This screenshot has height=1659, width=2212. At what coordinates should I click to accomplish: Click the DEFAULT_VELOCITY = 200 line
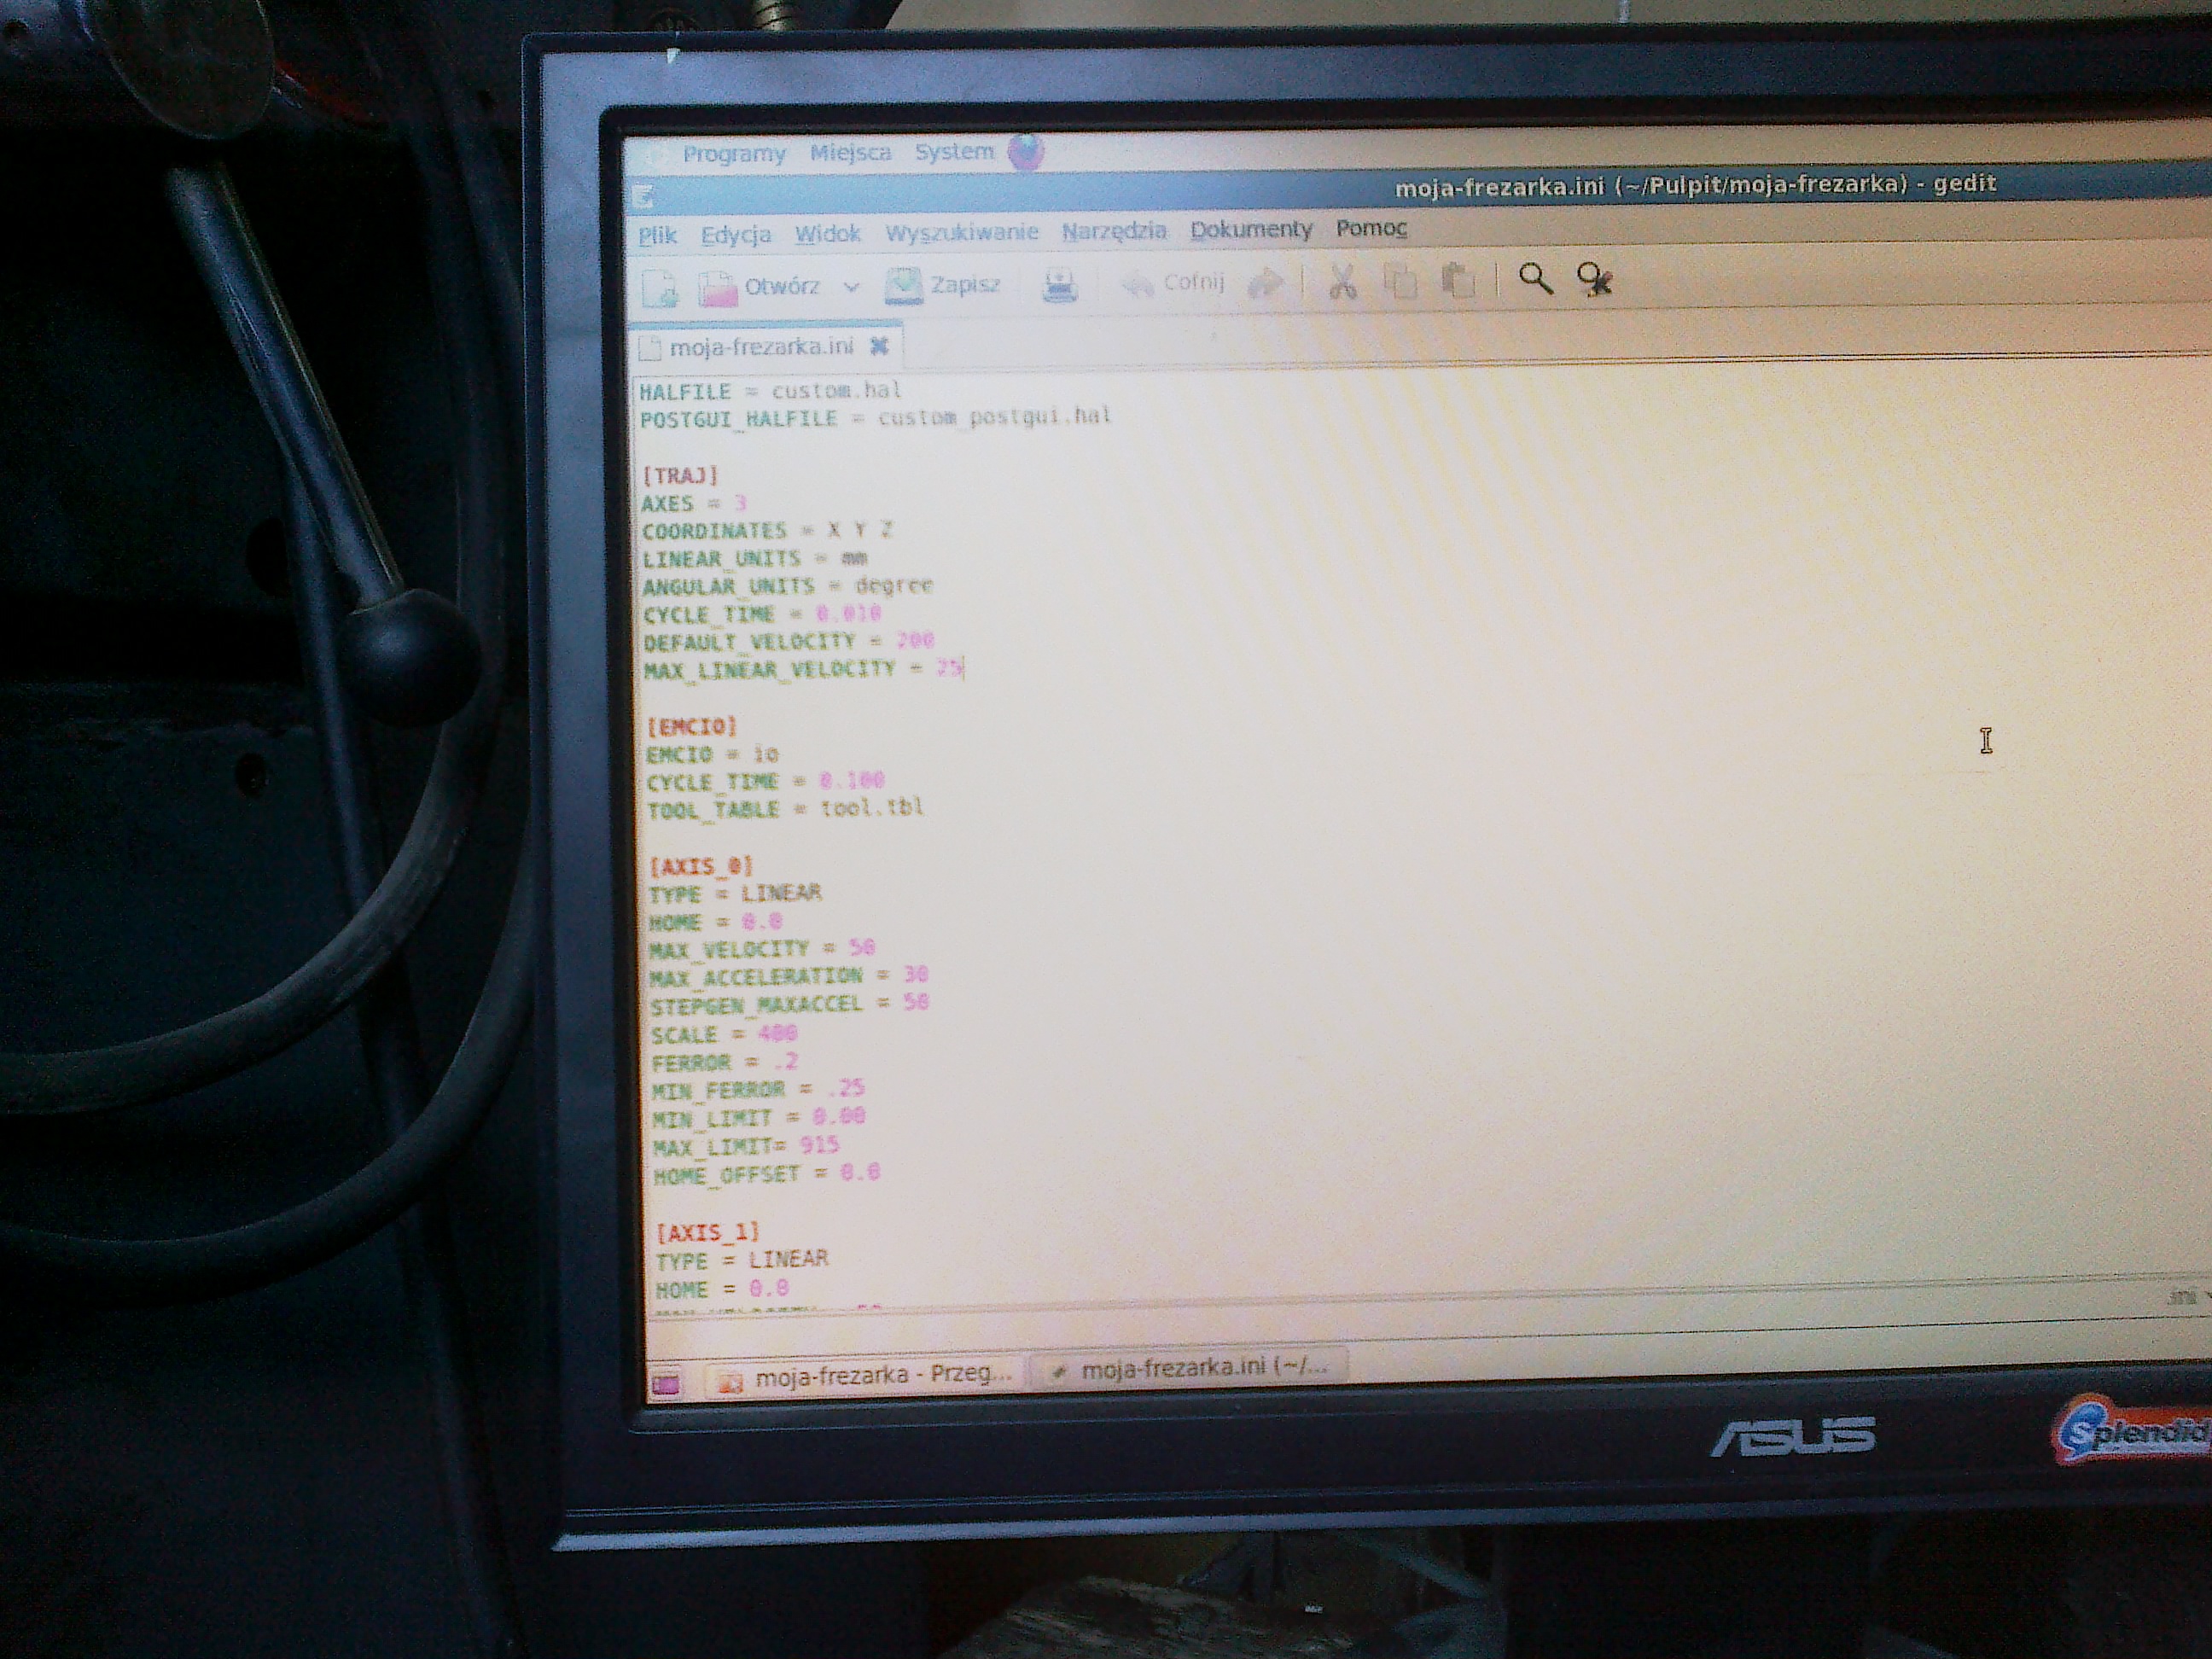pyautogui.click(x=789, y=641)
